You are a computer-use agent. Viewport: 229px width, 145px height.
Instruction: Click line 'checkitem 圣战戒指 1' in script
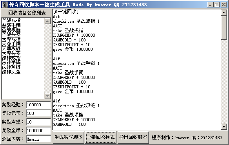coord(76,21)
